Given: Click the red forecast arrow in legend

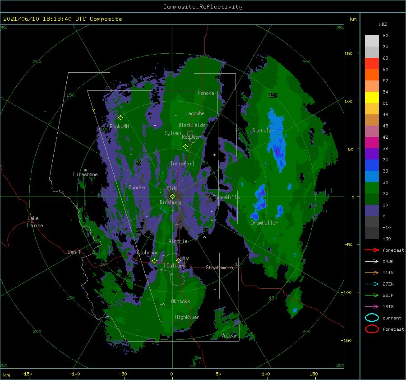Looking at the screenshot, I should point(372,250).
